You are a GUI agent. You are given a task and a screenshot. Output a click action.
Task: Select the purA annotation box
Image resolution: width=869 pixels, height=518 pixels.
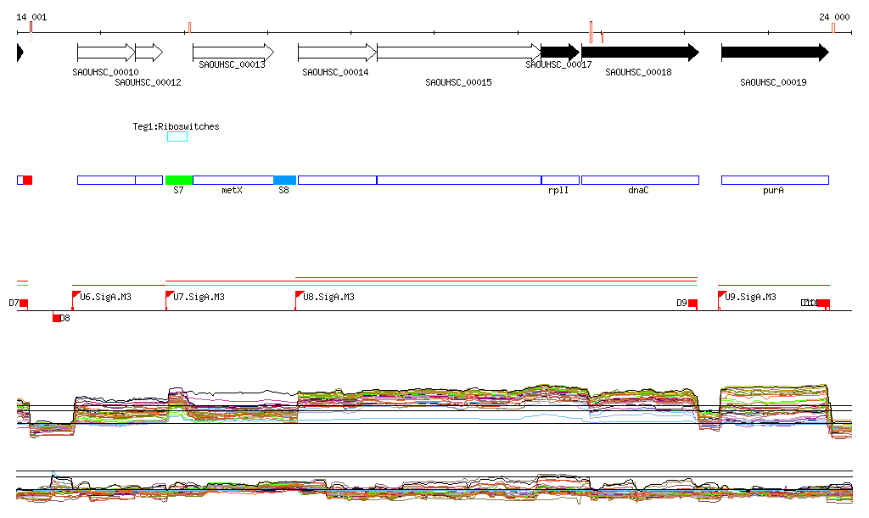click(774, 180)
